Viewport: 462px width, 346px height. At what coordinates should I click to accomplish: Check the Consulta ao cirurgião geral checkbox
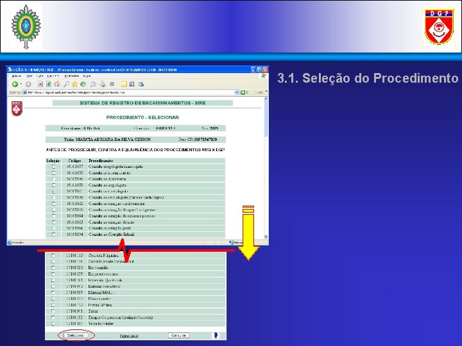(x=53, y=228)
